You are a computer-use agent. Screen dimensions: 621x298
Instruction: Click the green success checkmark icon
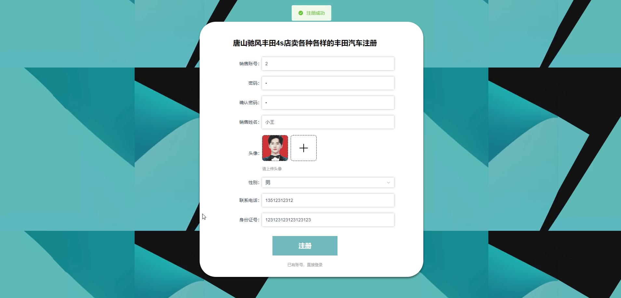click(x=301, y=13)
